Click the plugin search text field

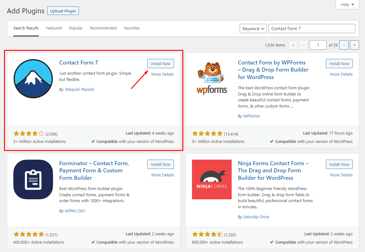point(312,29)
